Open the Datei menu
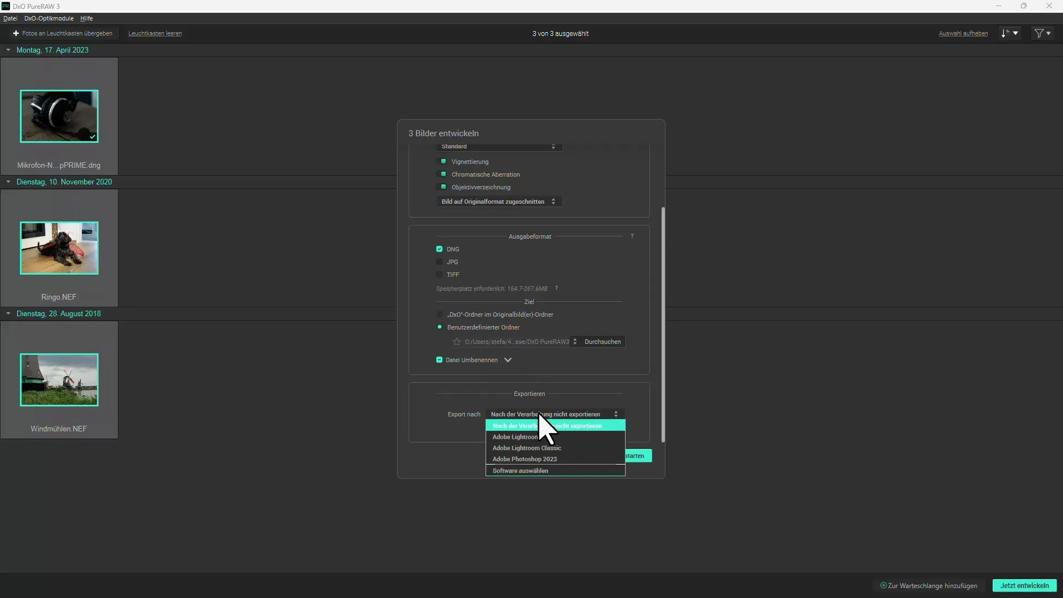 tap(10, 18)
